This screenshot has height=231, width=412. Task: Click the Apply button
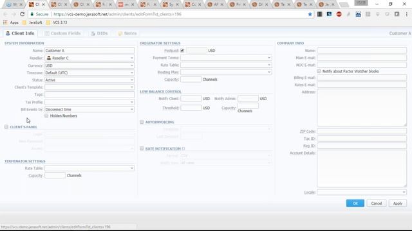click(398, 203)
